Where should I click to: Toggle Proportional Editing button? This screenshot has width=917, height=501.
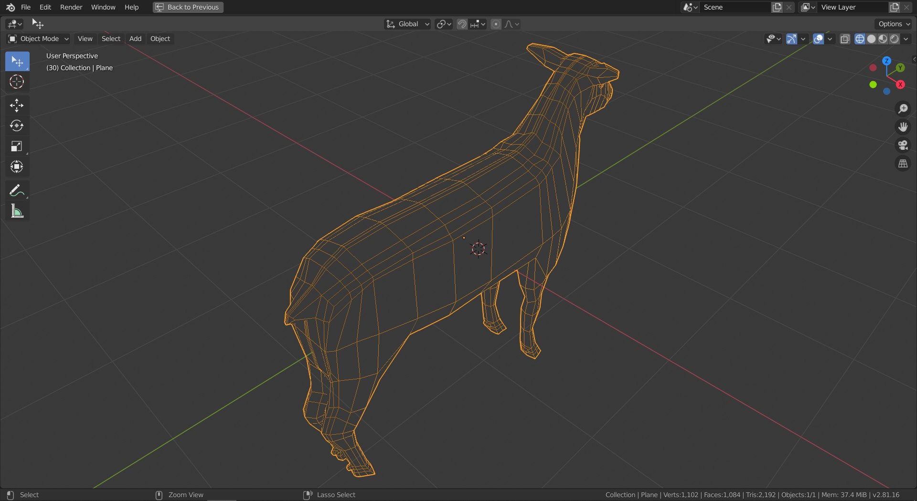click(x=496, y=24)
